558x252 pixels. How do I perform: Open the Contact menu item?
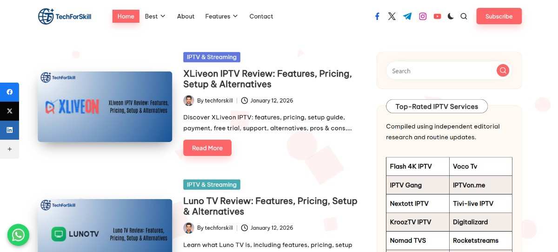coord(261,16)
